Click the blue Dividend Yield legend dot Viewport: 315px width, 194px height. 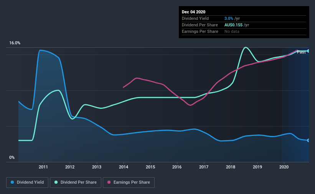(12, 182)
